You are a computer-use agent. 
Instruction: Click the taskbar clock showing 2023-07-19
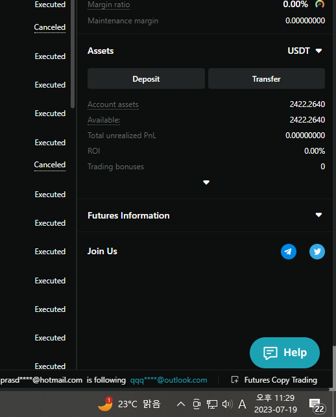click(275, 403)
